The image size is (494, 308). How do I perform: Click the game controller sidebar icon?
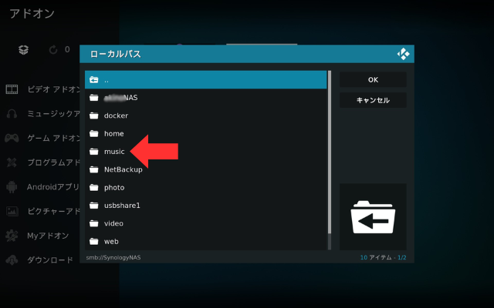12,138
